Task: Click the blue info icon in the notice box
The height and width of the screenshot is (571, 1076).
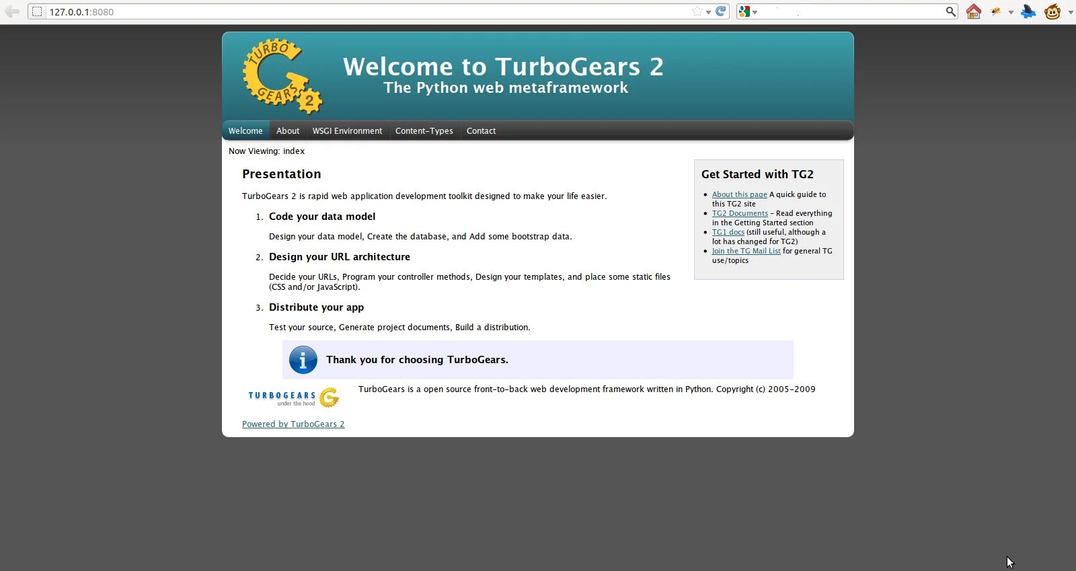Action: (303, 360)
